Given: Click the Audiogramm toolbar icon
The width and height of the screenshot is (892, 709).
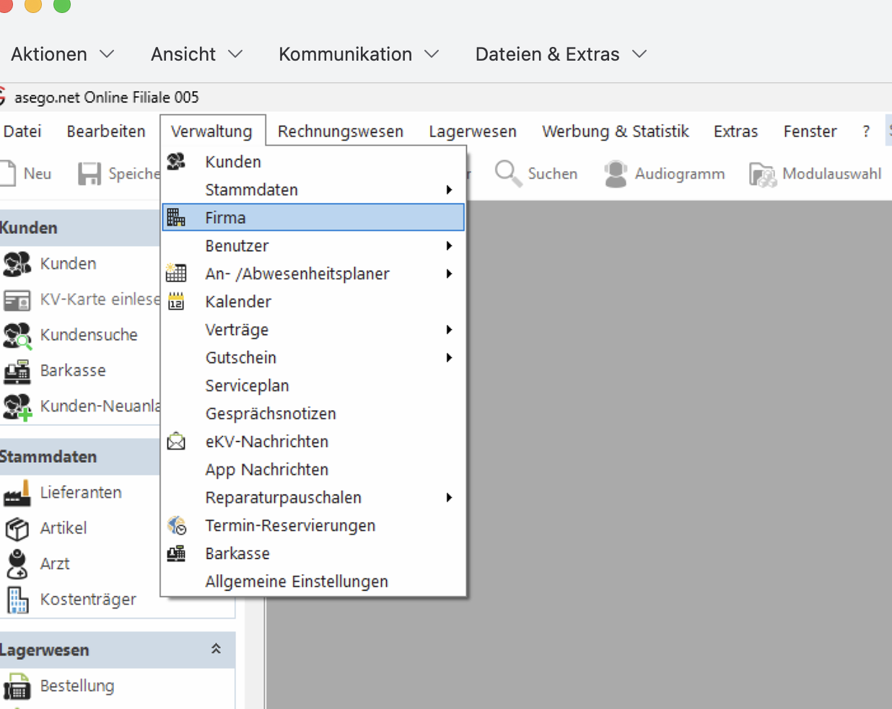Looking at the screenshot, I should pos(616,174).
